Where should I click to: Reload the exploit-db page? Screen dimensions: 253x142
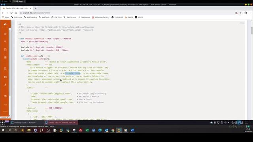[11, 13]
